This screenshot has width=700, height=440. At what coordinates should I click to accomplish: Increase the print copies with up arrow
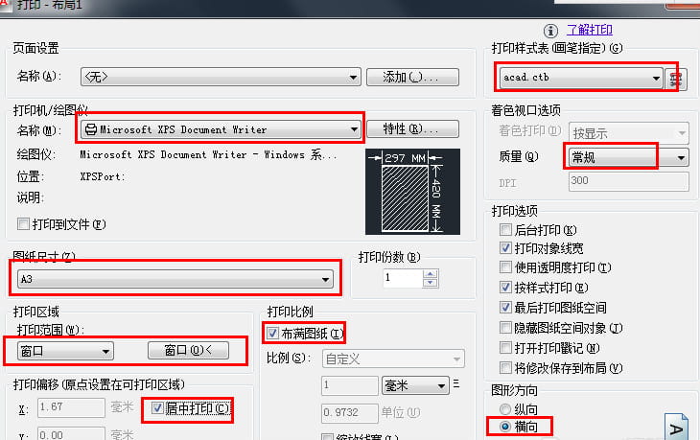pyautogui.click(x=430, y=274)
